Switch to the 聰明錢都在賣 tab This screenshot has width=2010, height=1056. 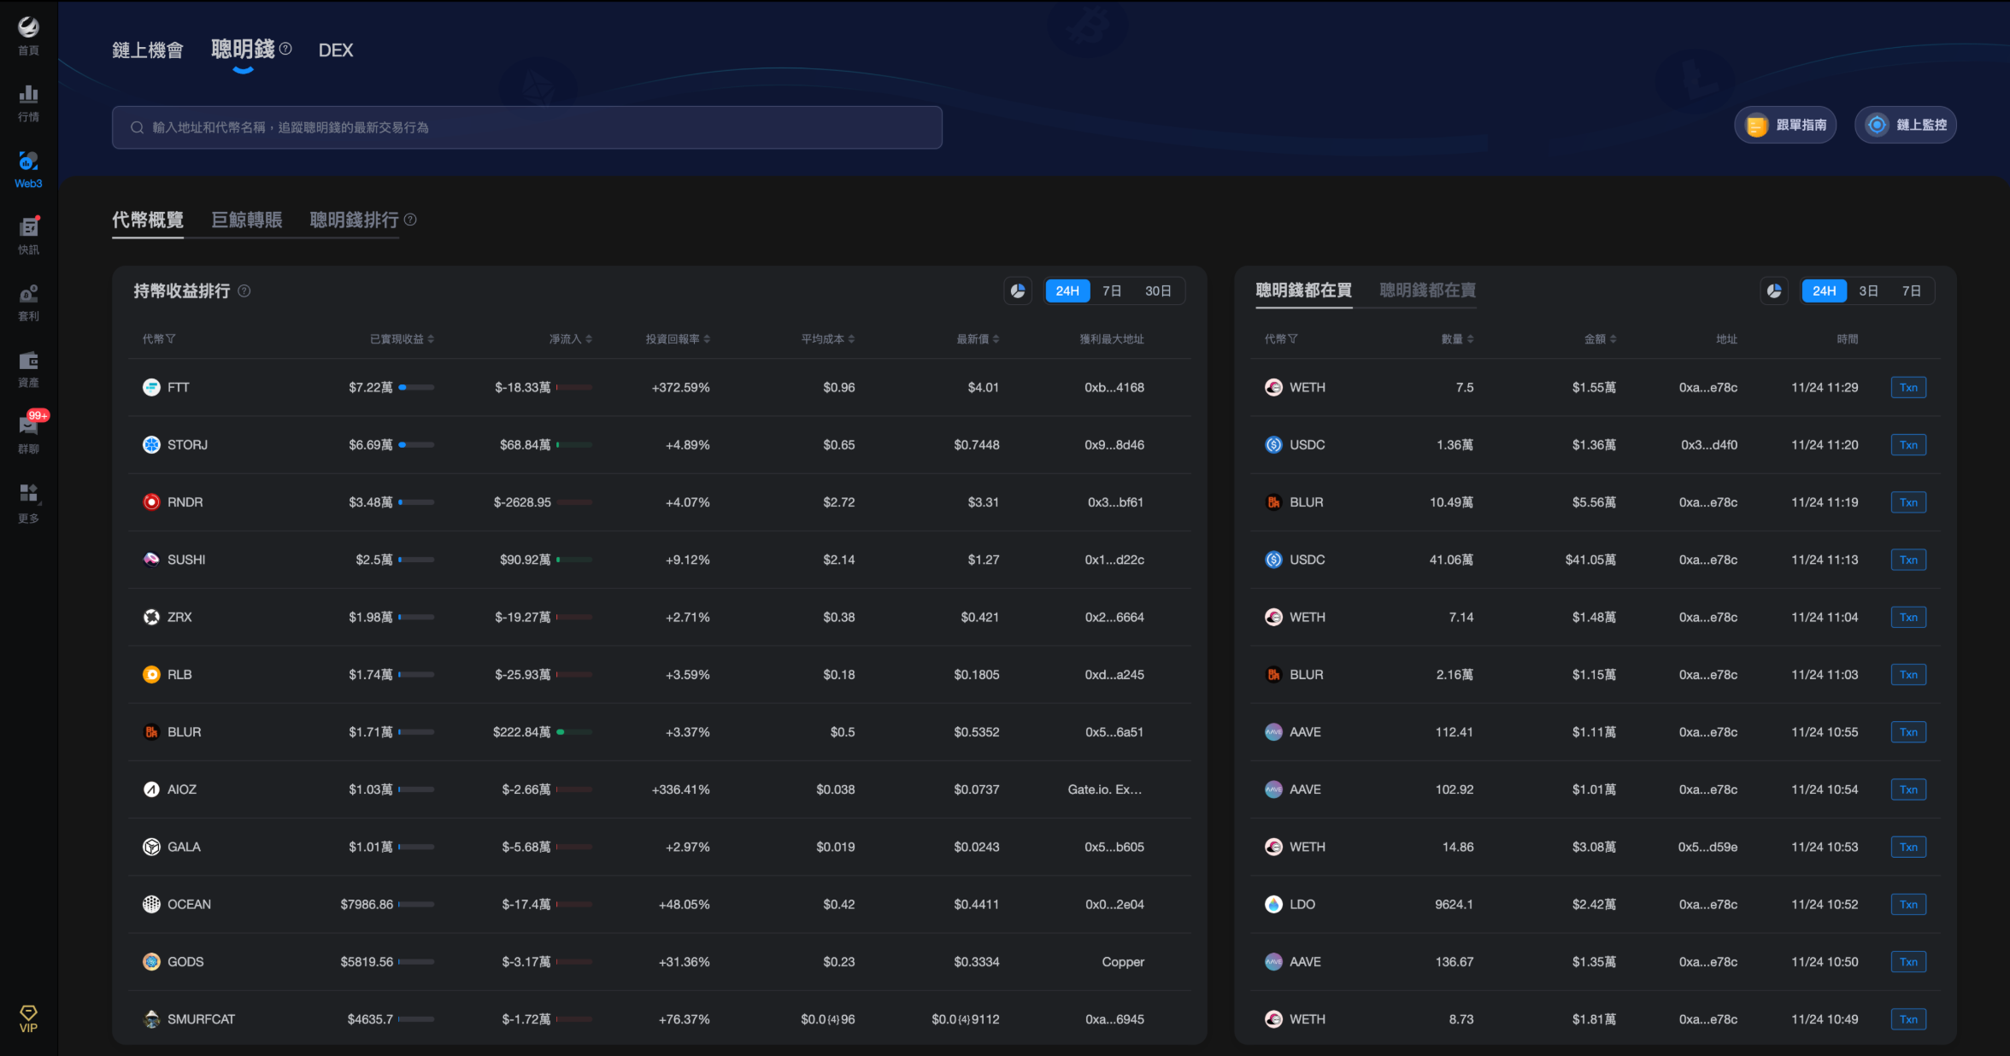(1427, 290)
